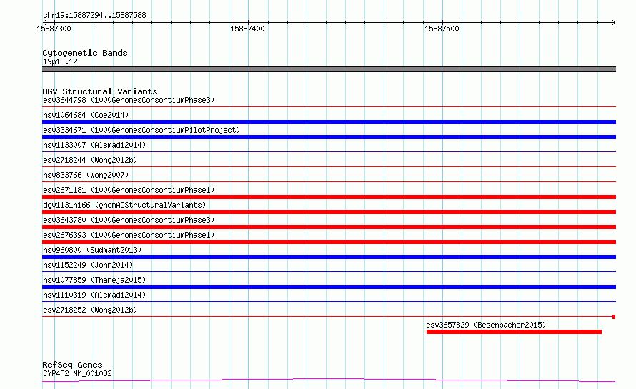Viewport: 636px width, 389px height.
Task: Click the esv3644798 variant label
Action: 129,100
